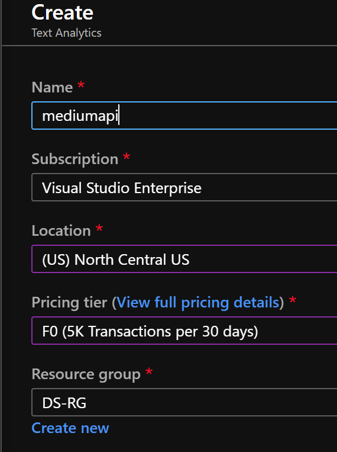Click the Pricing tier label text
Image resolution: width=337 pixels, height=452 pixels.
[x=69, y=302]
